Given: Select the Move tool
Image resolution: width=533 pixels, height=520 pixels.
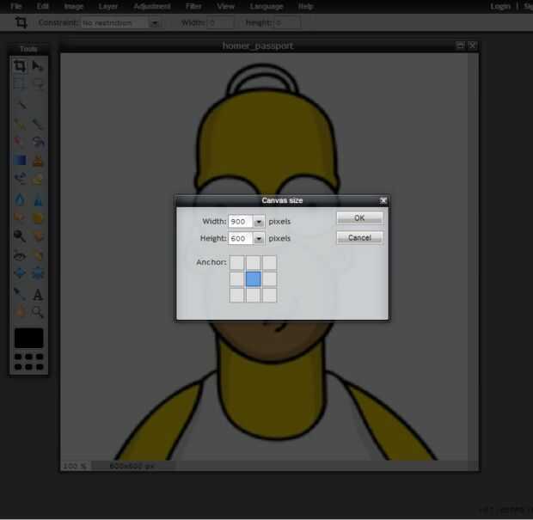Looking at the screenshot, I should pyautogui.click(x=38, y=66).
